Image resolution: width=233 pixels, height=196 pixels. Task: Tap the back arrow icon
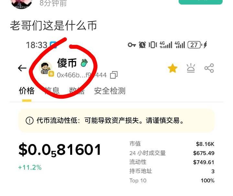pos(22,68)
